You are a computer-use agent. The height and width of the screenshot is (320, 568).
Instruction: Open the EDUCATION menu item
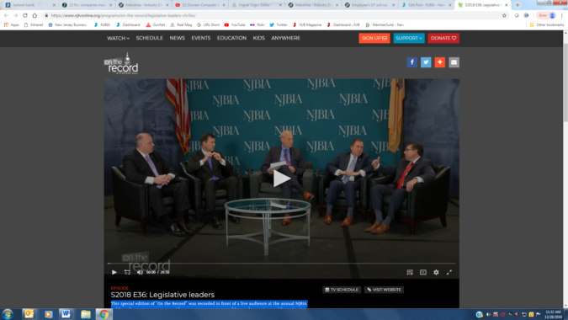point(232,38)
